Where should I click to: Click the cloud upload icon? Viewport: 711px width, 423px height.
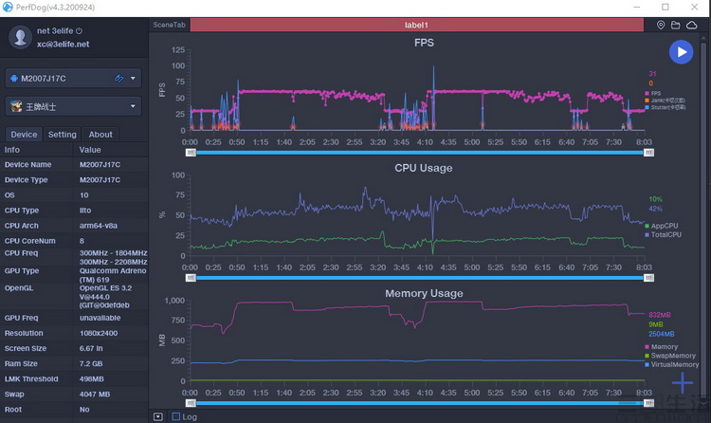pos(691,25)
